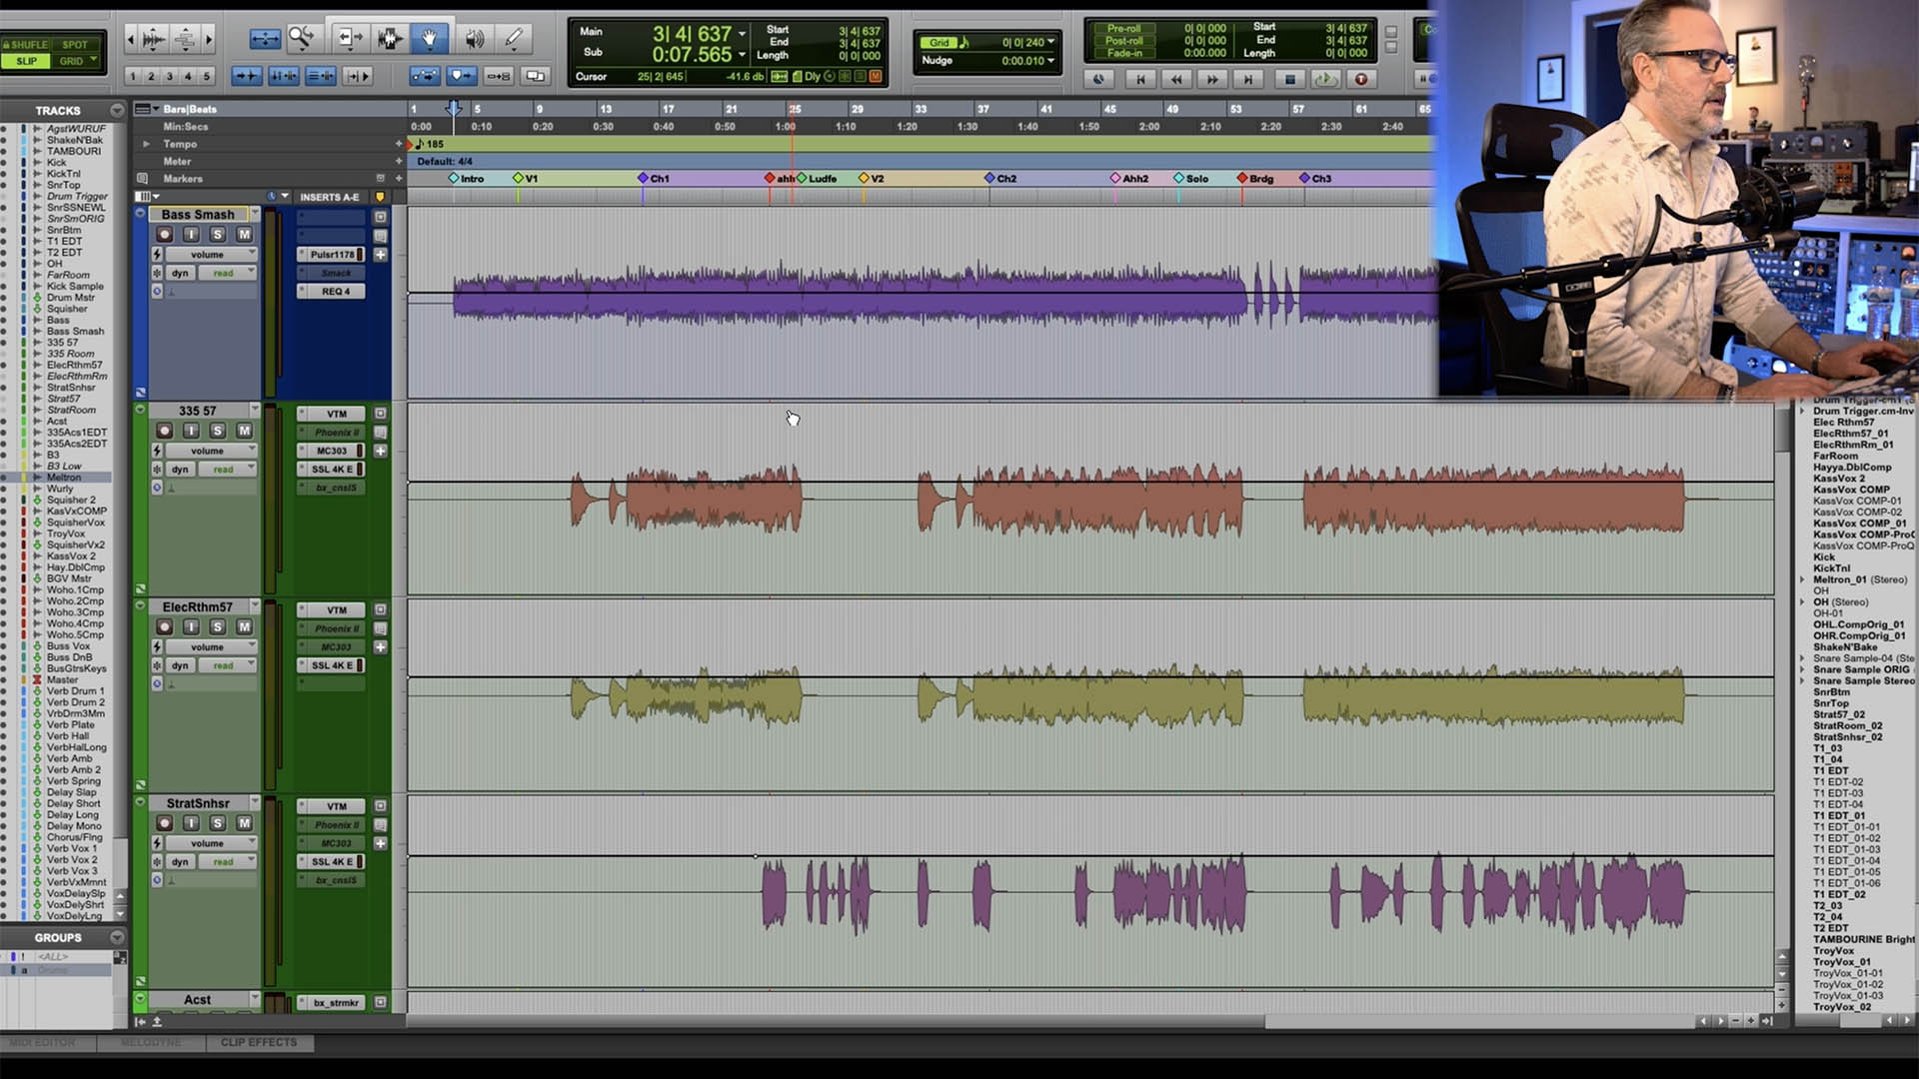1919x1079 pixels.
Task: Switch to Clip Effects tab
Action: [259, 1042]
